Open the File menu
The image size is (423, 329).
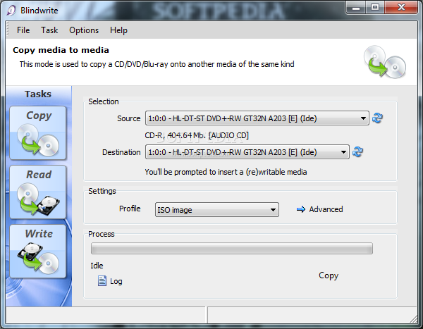click(x=23, y=30)
